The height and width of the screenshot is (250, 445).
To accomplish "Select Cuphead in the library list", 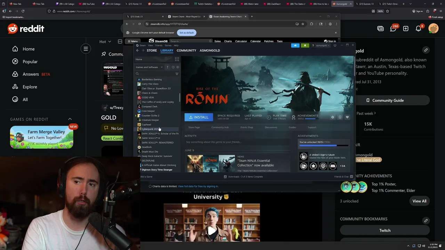I will pyautogui.click(x=157, y=124).
